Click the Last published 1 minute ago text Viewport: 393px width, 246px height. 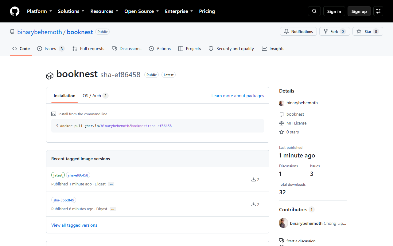pos(297,155)
